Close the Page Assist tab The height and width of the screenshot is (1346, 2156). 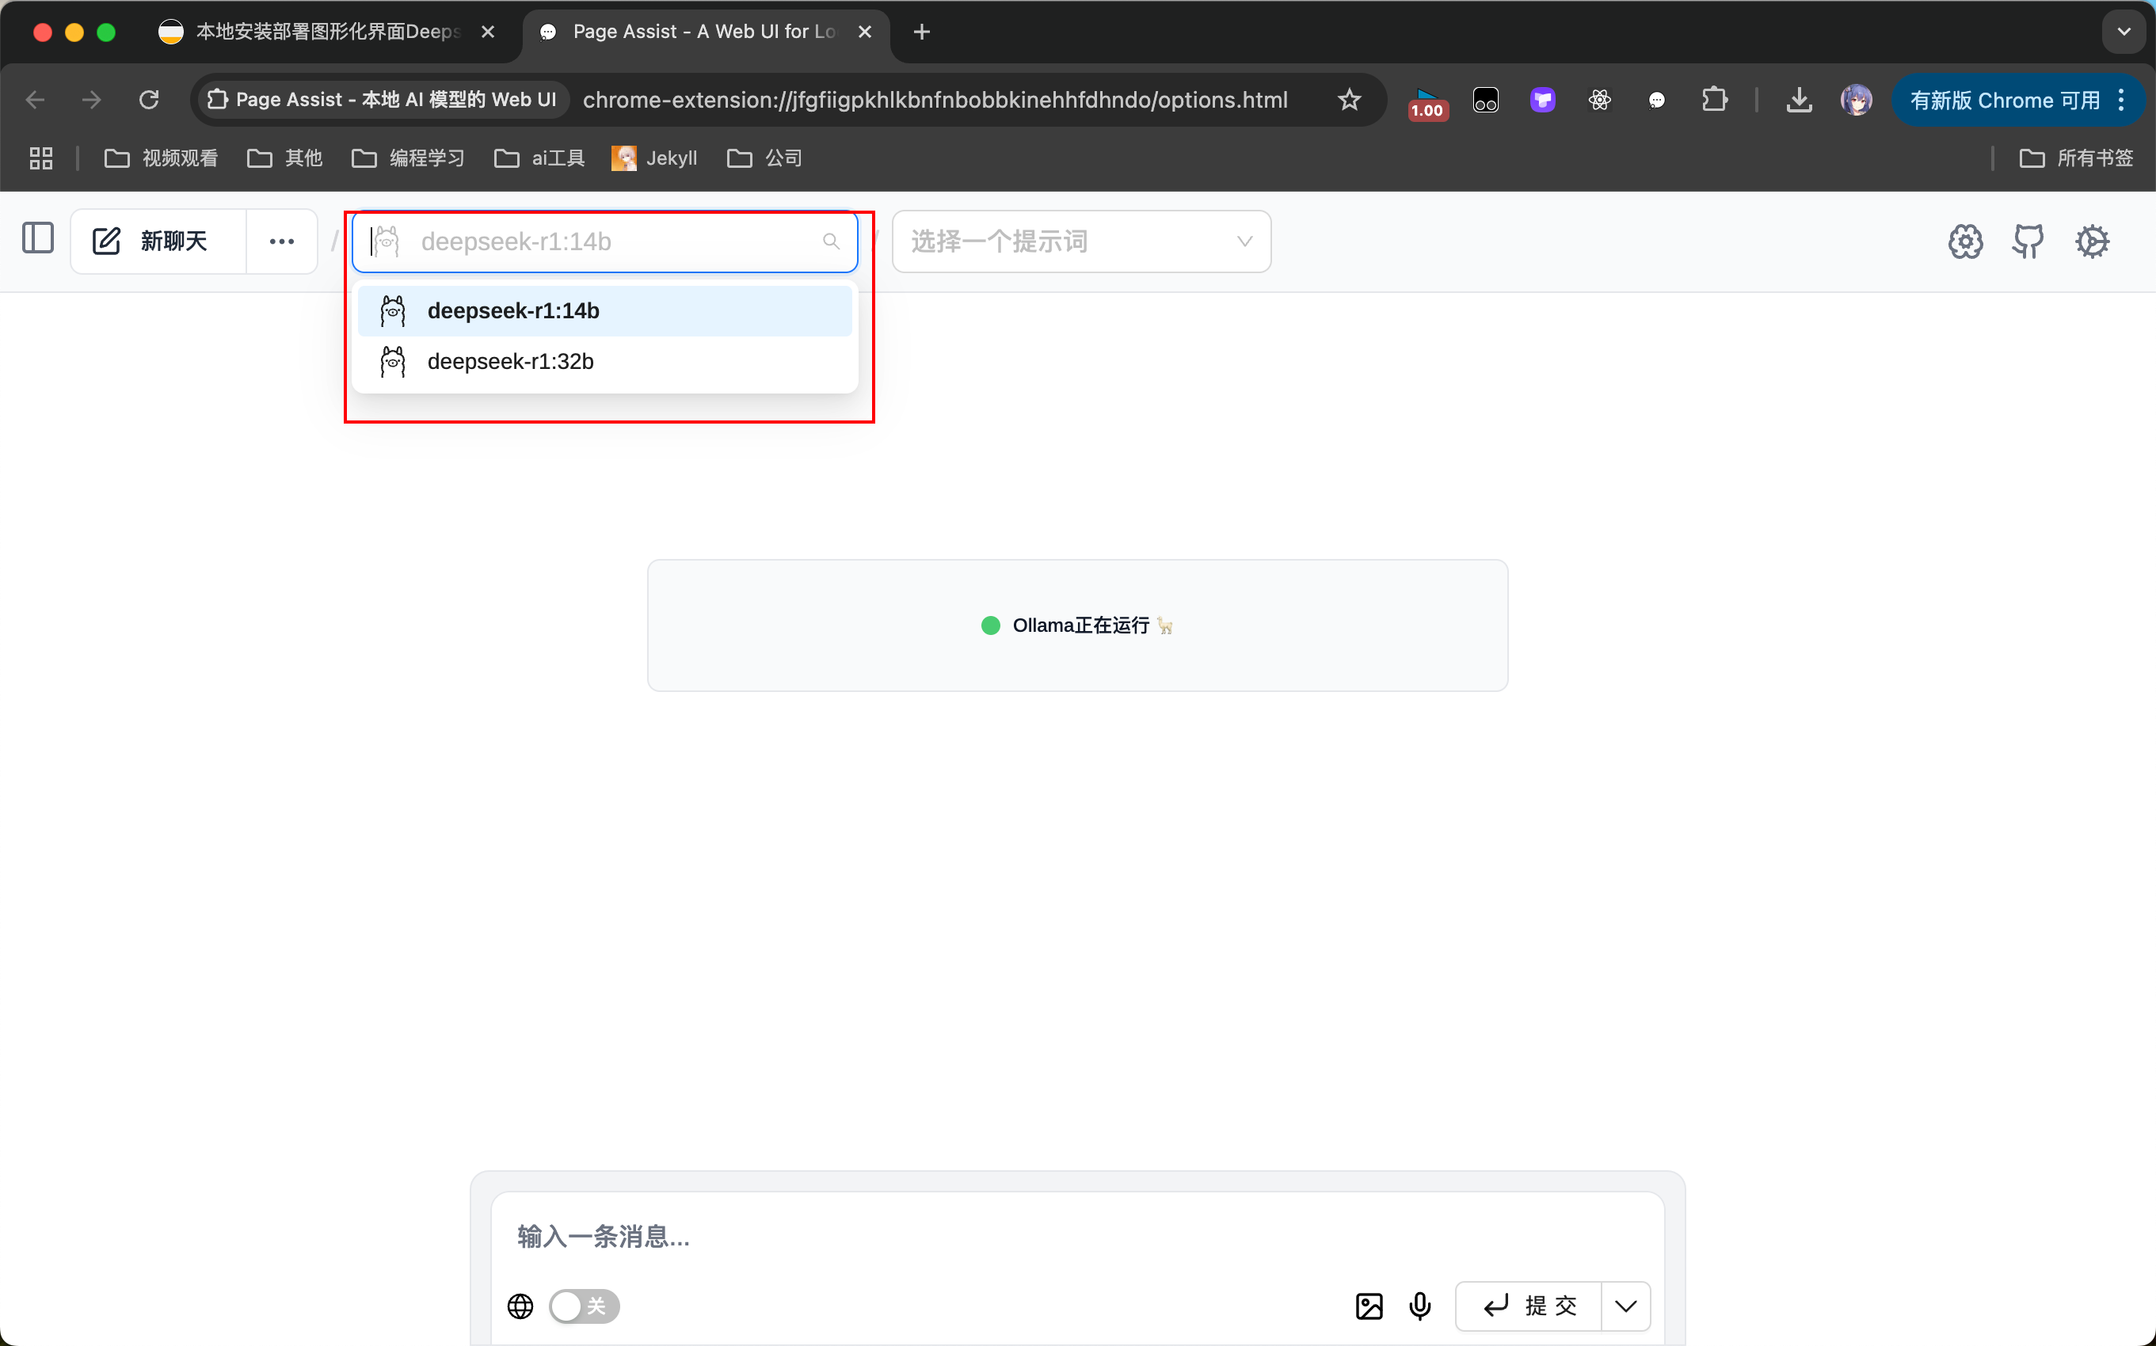[864, 32]
